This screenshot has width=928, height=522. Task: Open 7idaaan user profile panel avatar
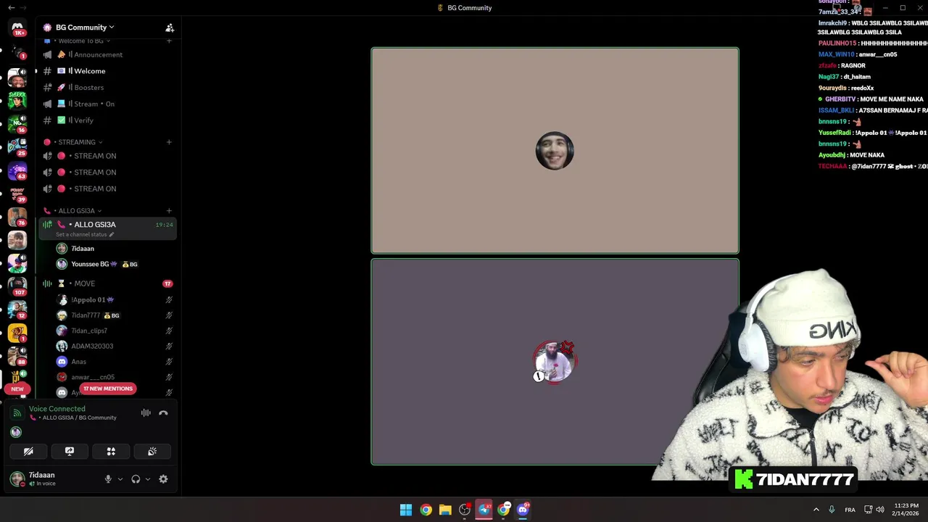point(17,478)
